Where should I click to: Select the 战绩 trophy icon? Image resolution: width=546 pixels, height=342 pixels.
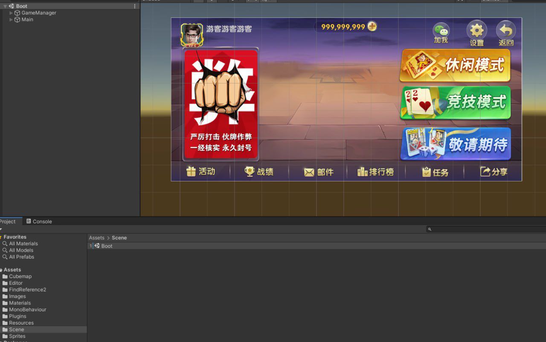click(x=250, y=172)
